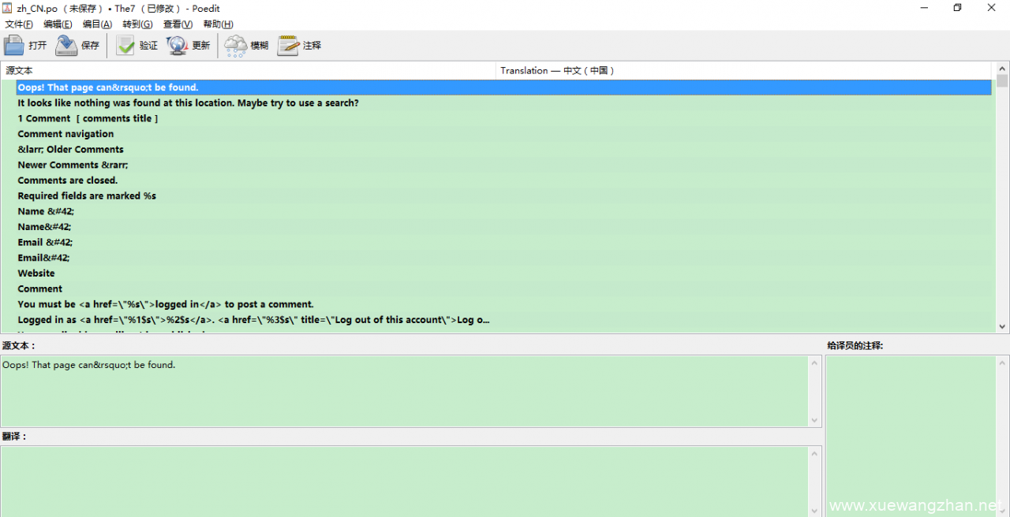This screenshot has height=517, width=1010.
Task: Click the Save (保存) toolbar icon
Action: point(66,46)
